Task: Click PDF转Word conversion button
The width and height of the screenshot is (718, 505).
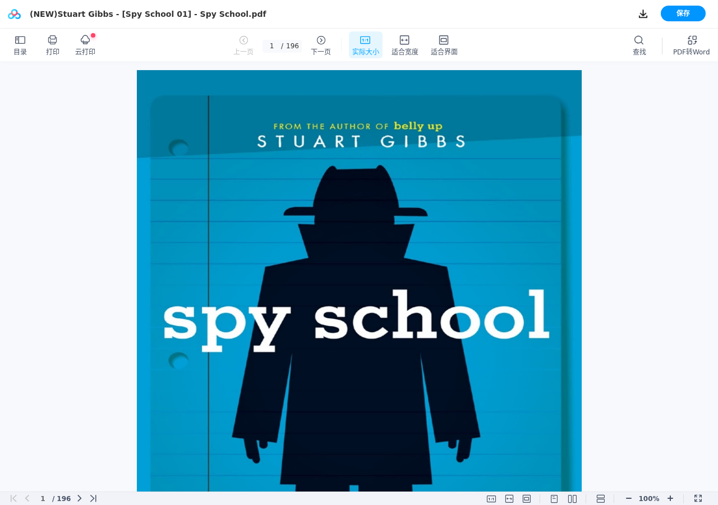Action: tap(691, 45)
